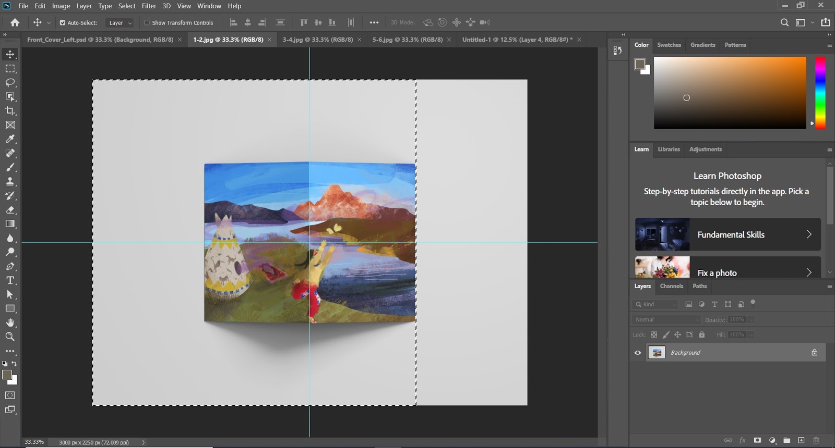Open the search icon in options bar

coord(784,22)
